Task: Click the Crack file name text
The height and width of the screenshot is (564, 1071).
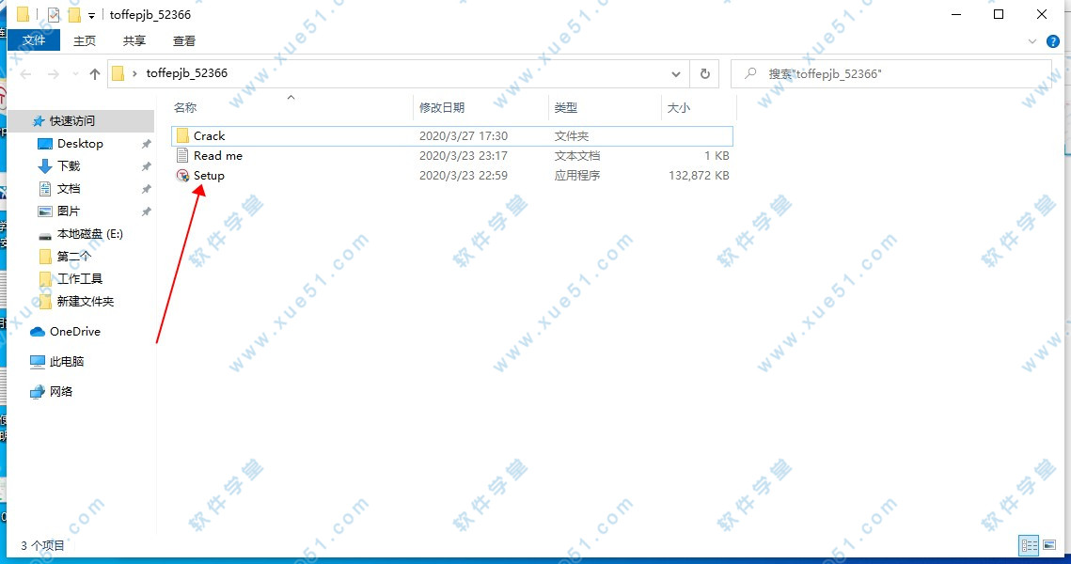Action: click(209, 136)
